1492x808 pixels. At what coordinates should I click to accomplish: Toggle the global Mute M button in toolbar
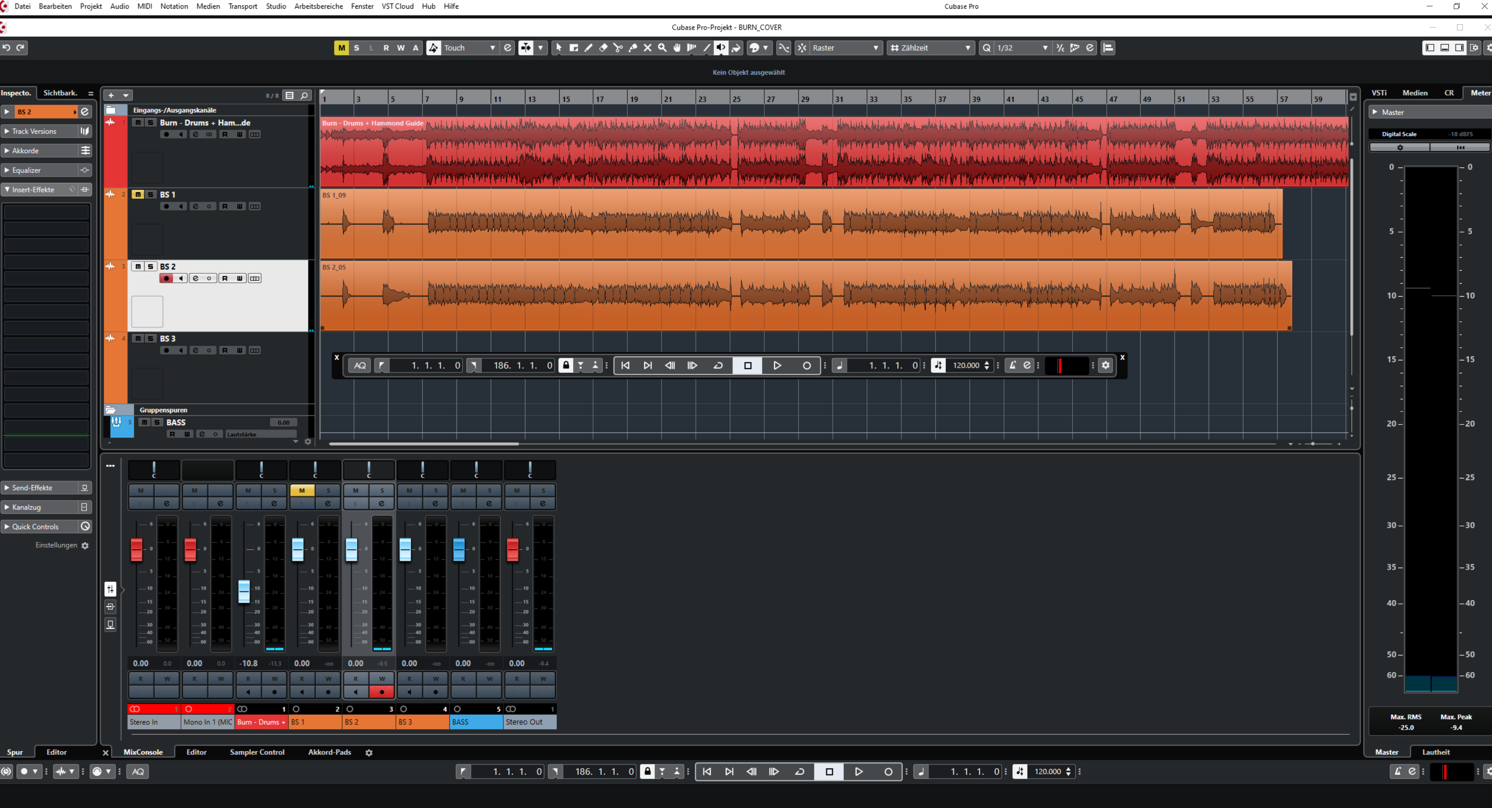[341, 48]
